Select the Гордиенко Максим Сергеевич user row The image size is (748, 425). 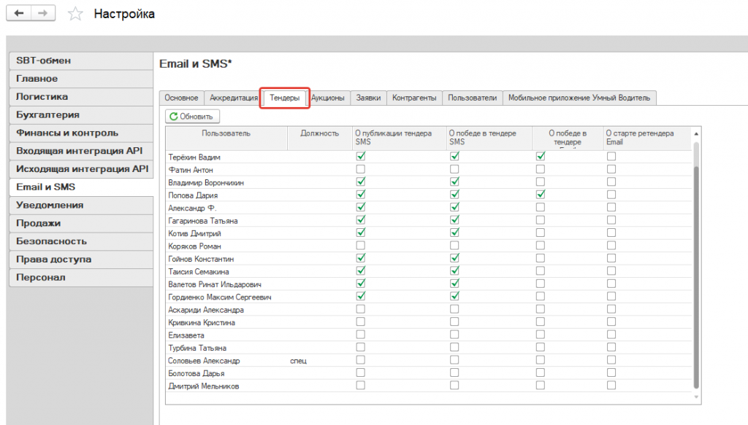(x=429, y=297)
